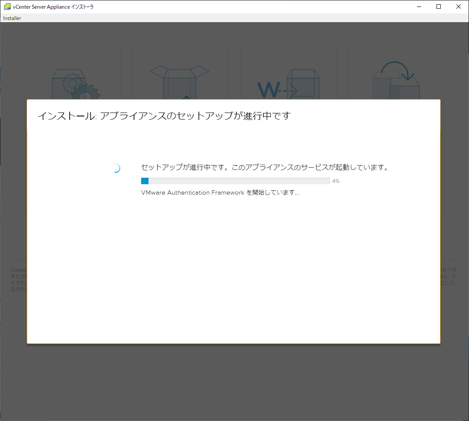The height and width of the screenshot is (421, 469).
Task: Click the gear-box Install icon behind dialog
Action: tap(76, 84)
